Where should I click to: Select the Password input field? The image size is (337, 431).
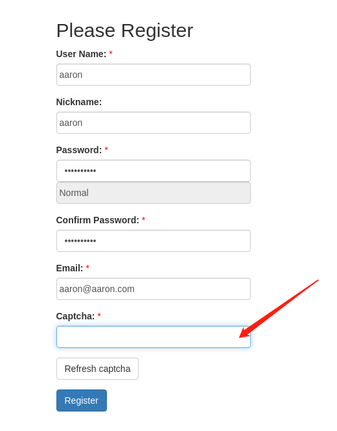coord(154,171)
